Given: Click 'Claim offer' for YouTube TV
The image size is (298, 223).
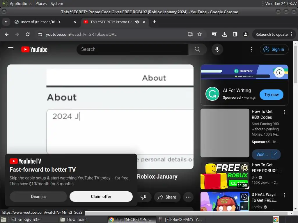Looking at the screenshot, I should [101, 197].
